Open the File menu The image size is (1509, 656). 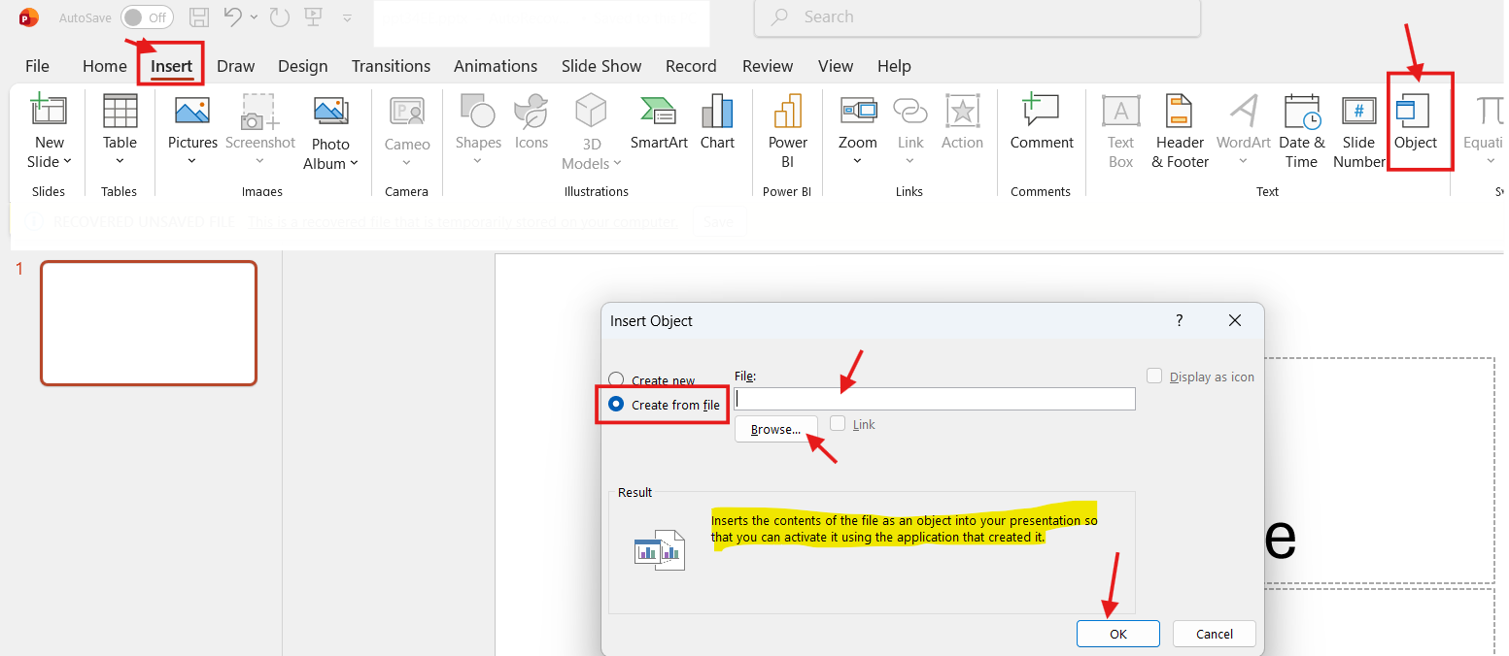37,66
